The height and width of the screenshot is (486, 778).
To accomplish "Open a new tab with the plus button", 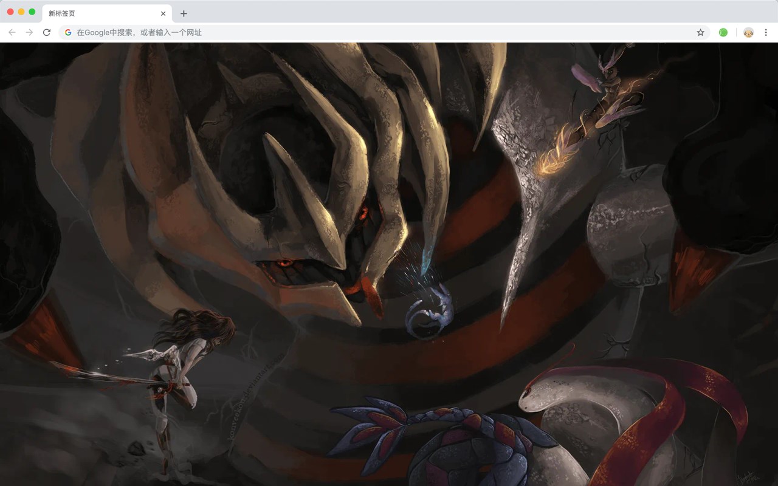I will click(x=184, y=13).
